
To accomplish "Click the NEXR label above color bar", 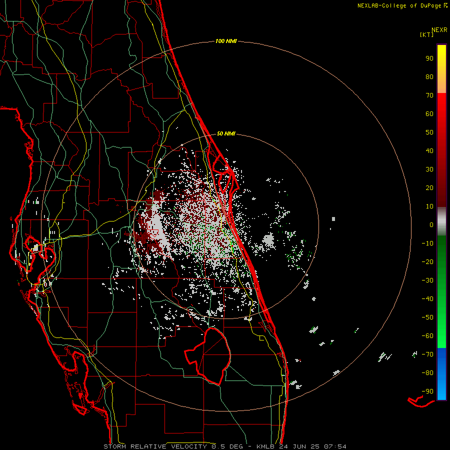I will click(x=439, y=30).
